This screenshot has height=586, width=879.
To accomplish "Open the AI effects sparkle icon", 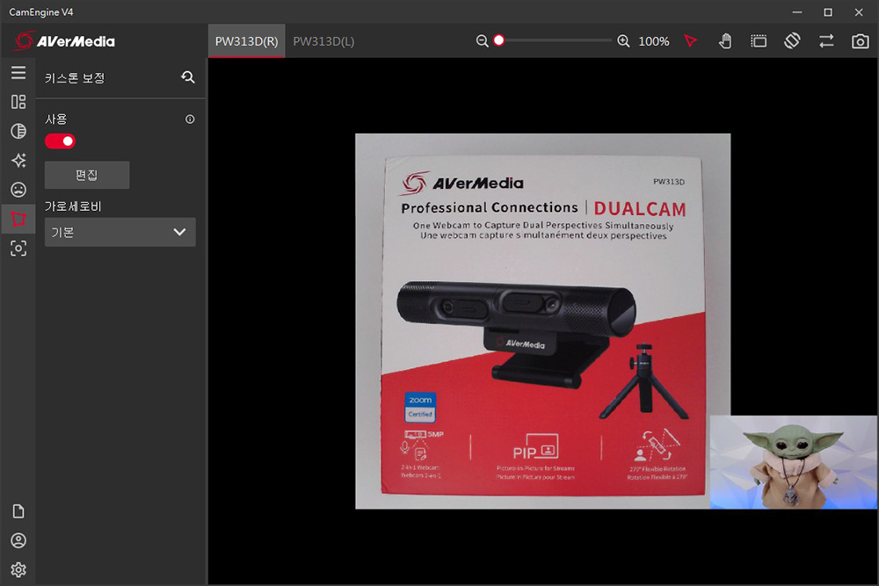I will [18, 160].
